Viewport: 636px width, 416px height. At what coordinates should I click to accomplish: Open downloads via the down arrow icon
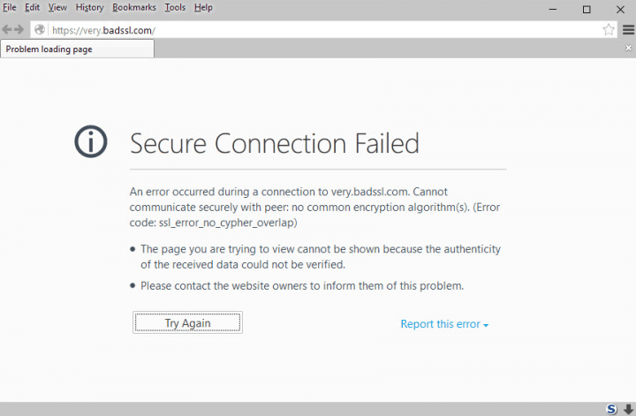627,409
